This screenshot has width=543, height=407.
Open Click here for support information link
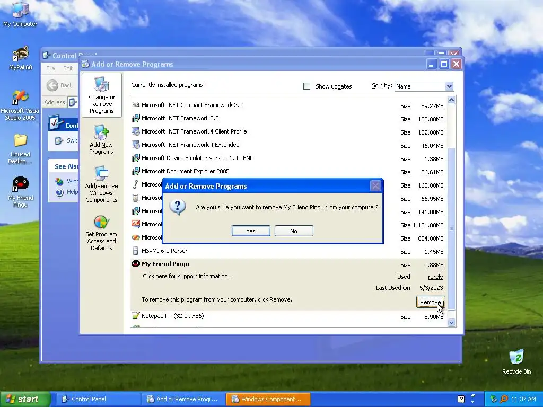(186, 276)
